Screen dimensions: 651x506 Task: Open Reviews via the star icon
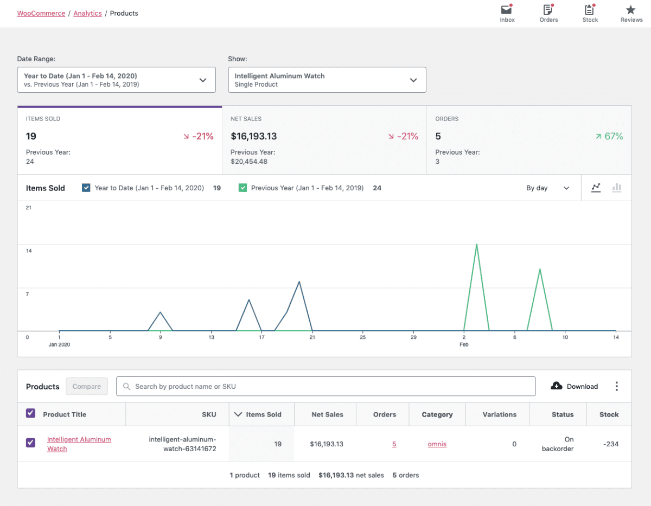point(631,10)
